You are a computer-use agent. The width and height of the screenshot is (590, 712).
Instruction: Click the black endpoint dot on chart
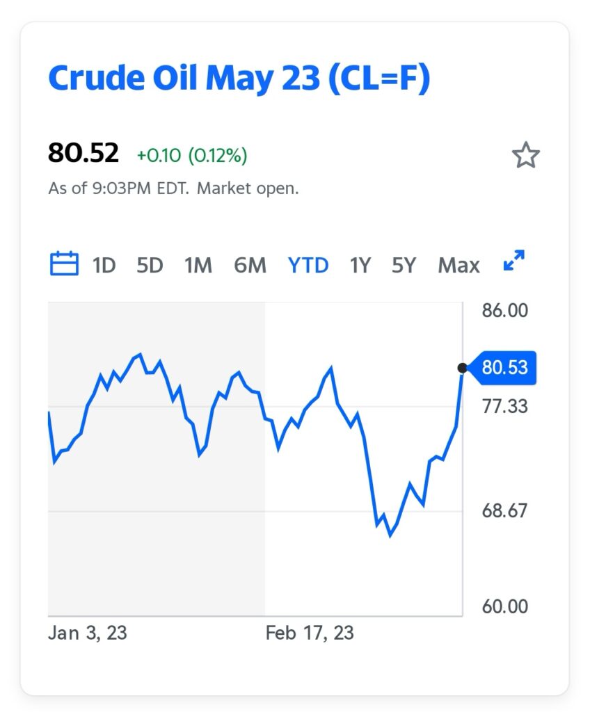click(x=462, y=368)
